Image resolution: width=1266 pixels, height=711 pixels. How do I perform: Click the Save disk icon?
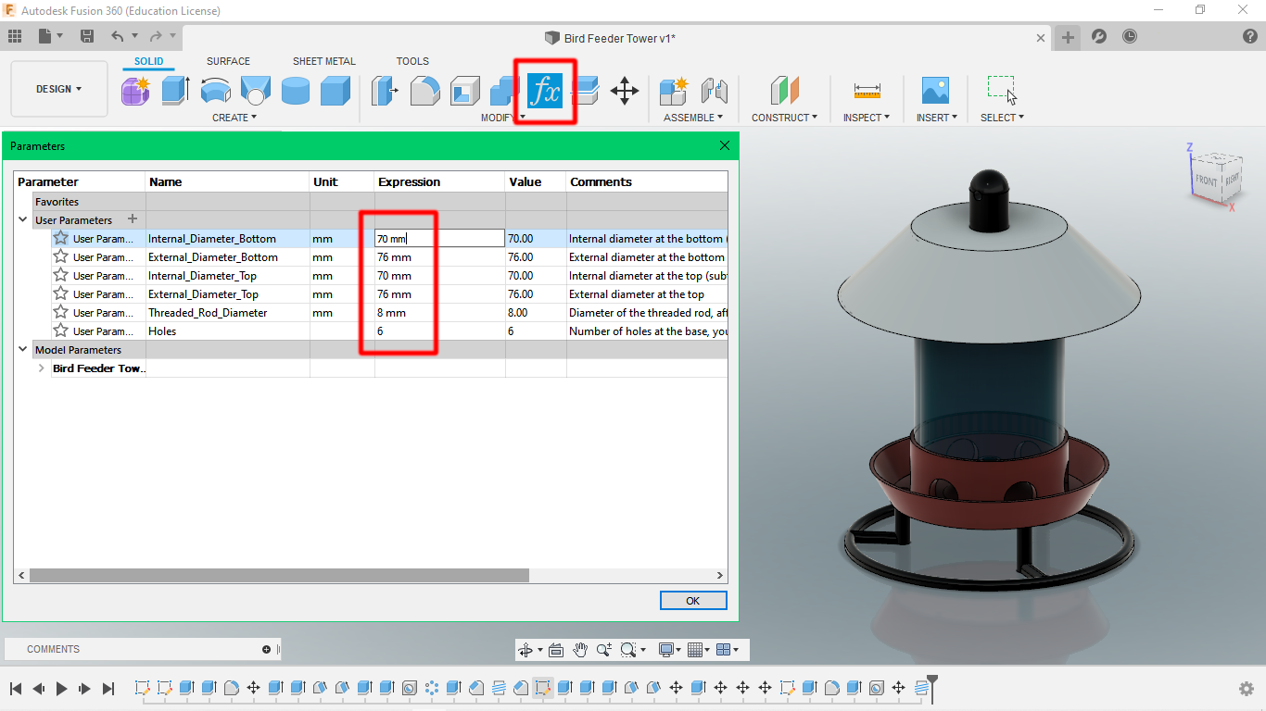(87, 36)
